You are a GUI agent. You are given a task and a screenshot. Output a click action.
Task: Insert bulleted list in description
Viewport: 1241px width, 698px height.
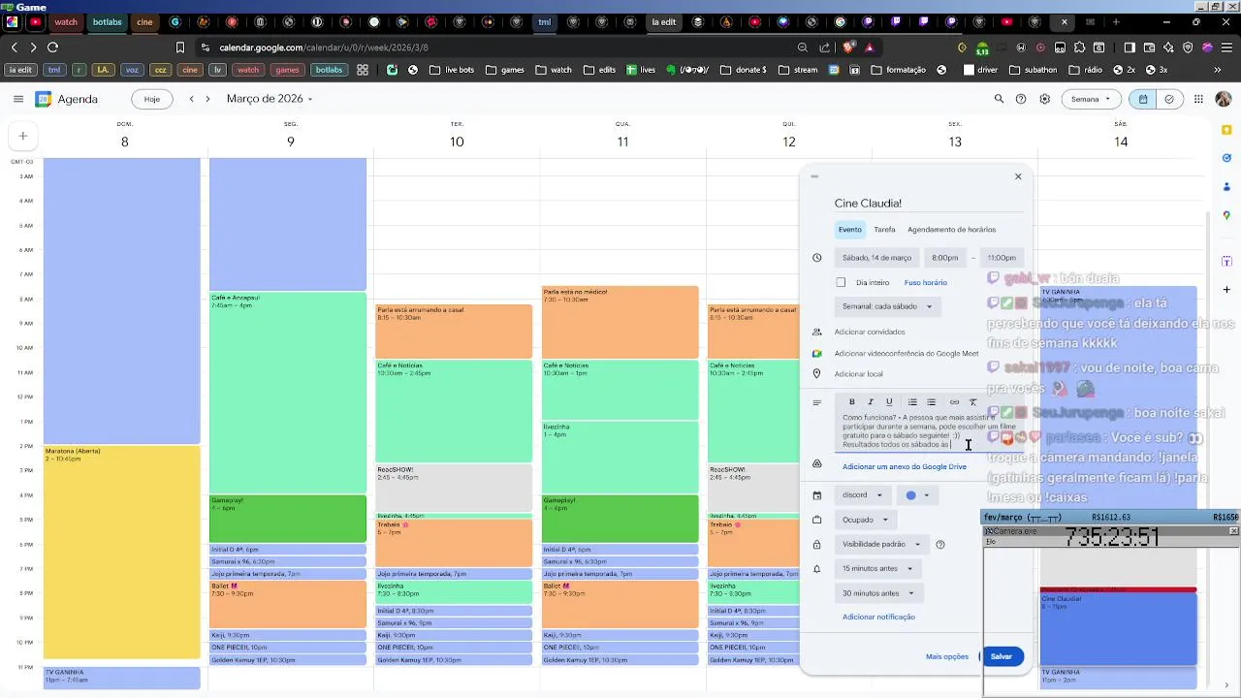point(931,402)
